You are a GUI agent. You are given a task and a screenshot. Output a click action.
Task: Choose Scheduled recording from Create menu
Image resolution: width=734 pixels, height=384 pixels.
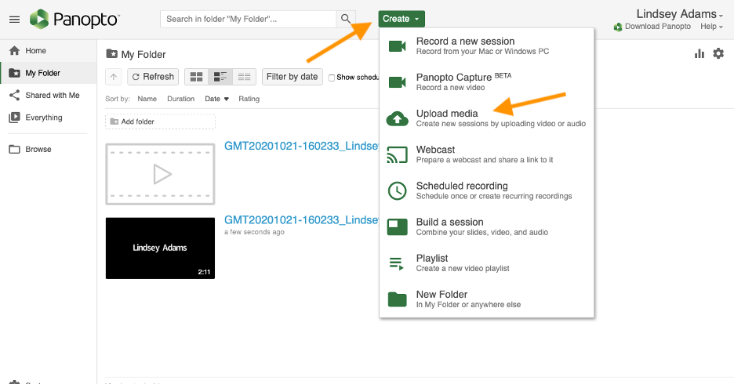[487, 190]
